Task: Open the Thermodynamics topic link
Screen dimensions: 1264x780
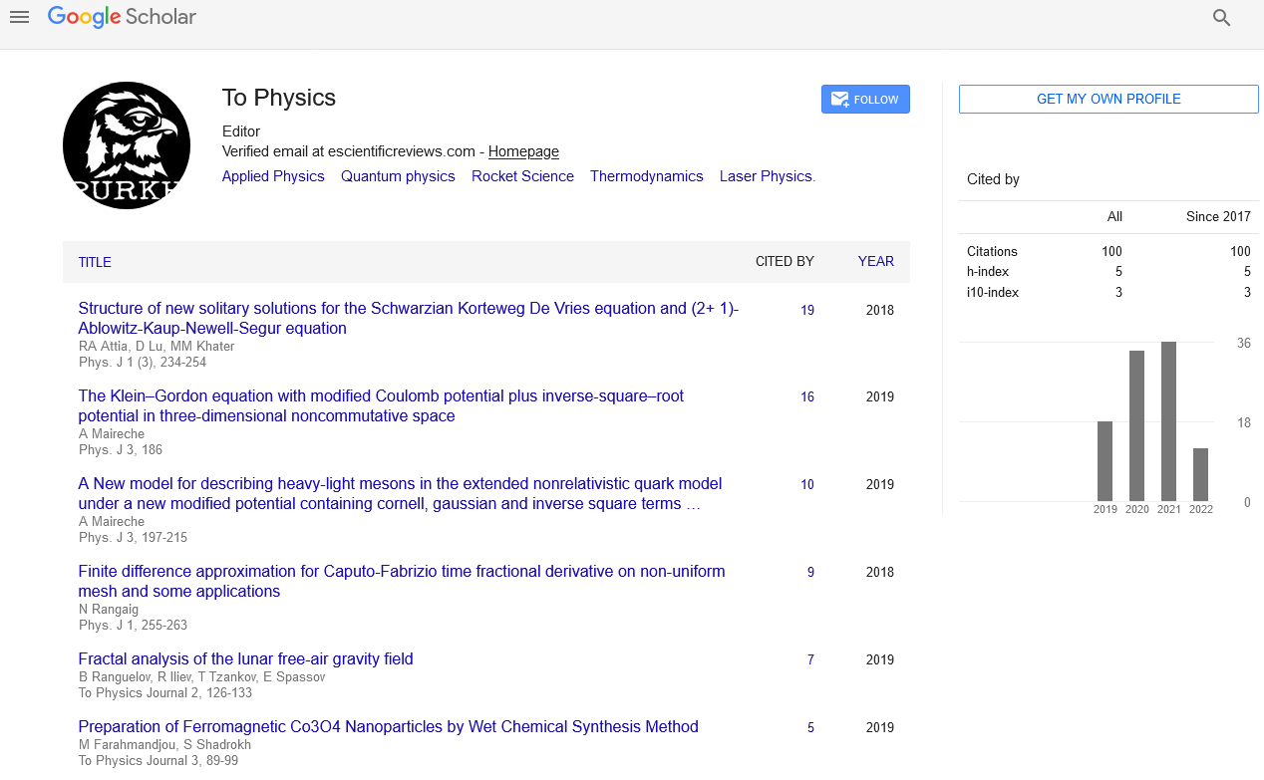Action: click(646, 176)
